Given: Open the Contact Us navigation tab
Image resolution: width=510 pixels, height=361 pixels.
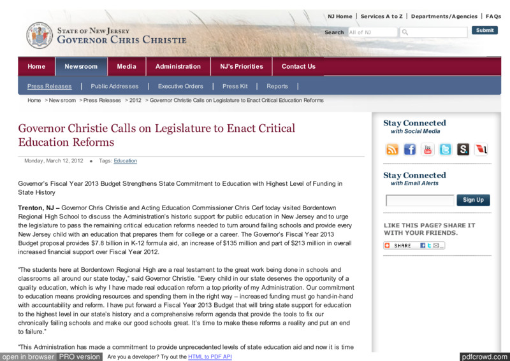Looking at the screenshot, I should pos(298,66).
